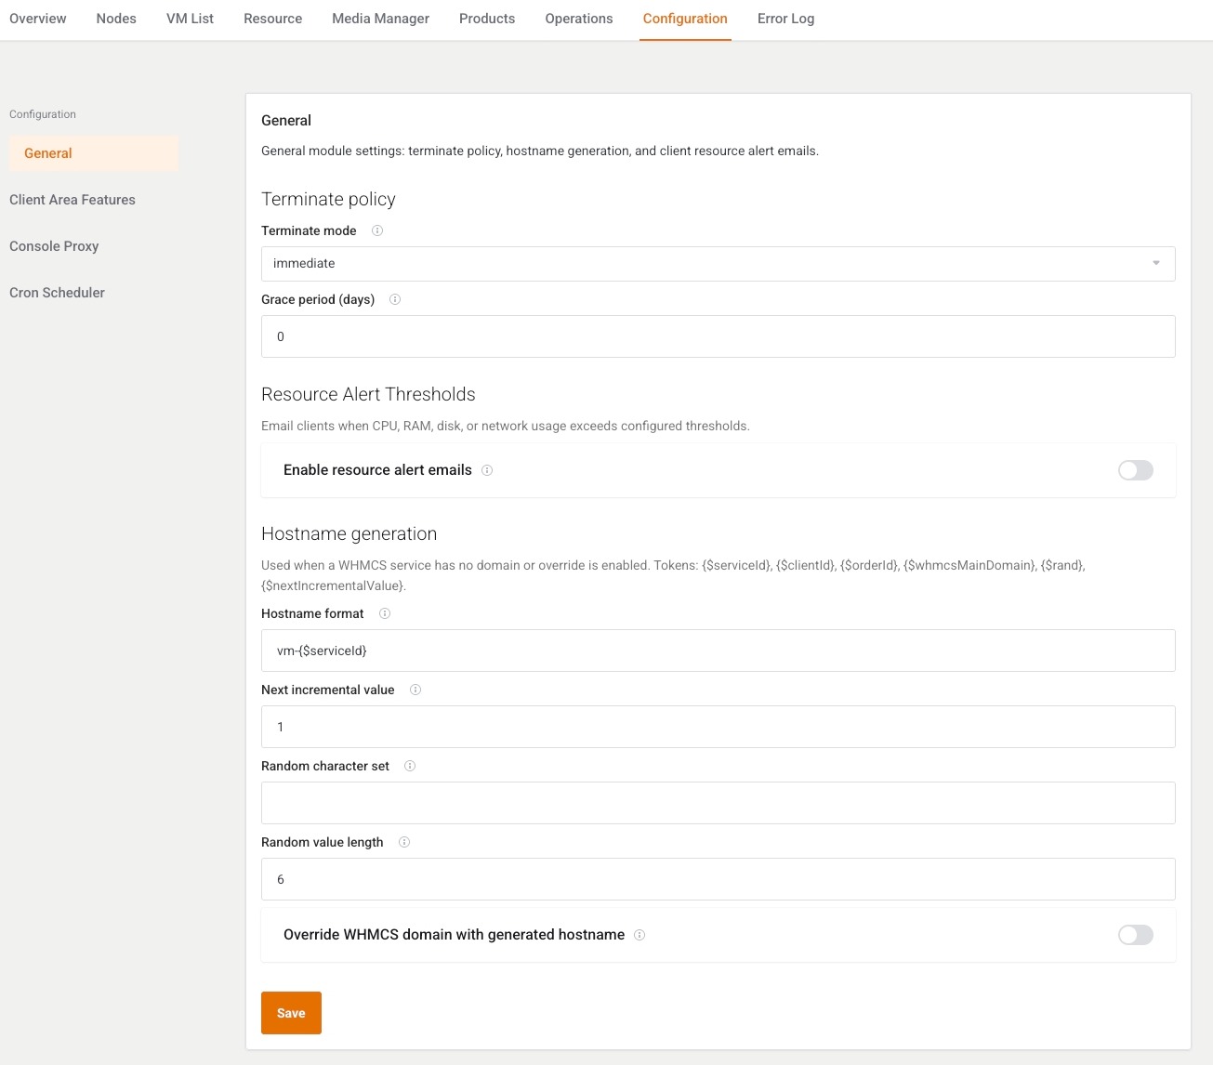
Task: Open Client Area Features settings
Action: coord(73,200)
